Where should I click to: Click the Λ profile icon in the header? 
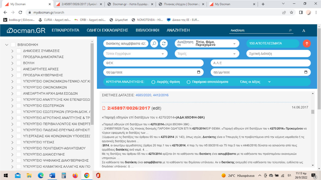304,30
